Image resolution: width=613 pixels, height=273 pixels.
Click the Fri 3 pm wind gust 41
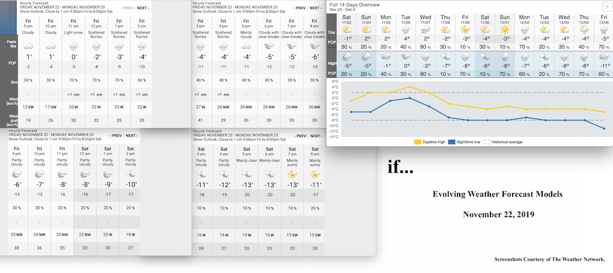(x=201, y=121)
